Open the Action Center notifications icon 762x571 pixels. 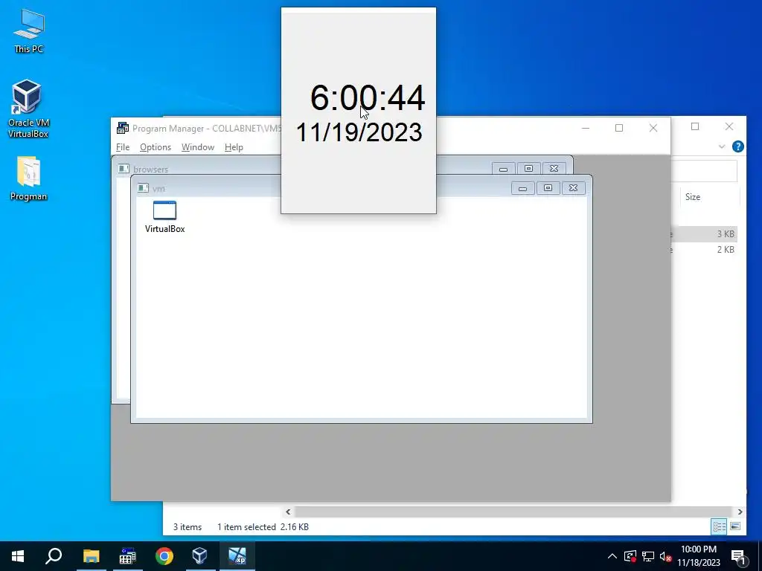(738, 556)
